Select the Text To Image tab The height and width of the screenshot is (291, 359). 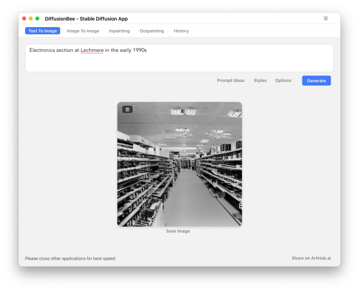pyautogui.click(x=43, y=31)
